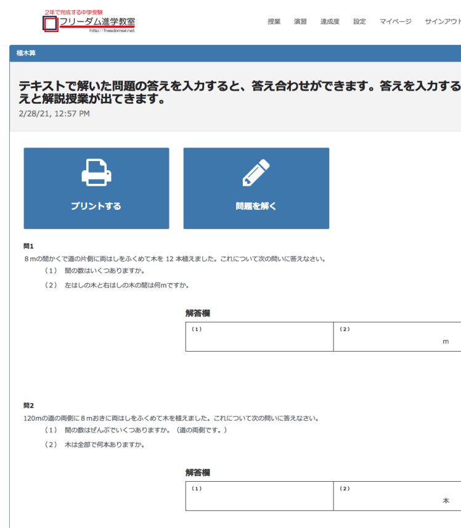The width and height of the screenshot is (461, 528).
Task: Open the 授業 menu
Action: [274, 22]
